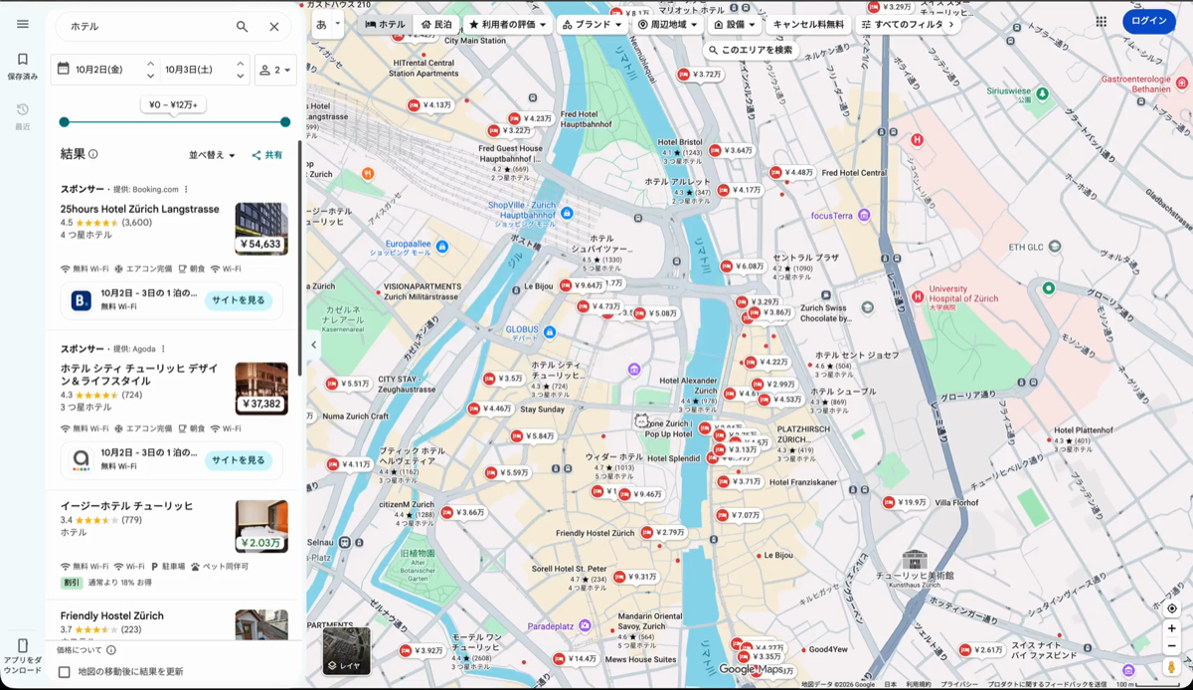1193x690 pixels.
Task: Click the Paradeplatz map marker
Action: pyautogui.click(x=585, y=627)
